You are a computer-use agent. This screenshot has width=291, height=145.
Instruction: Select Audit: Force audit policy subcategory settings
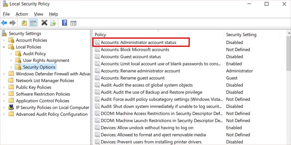tap(161, 99)
